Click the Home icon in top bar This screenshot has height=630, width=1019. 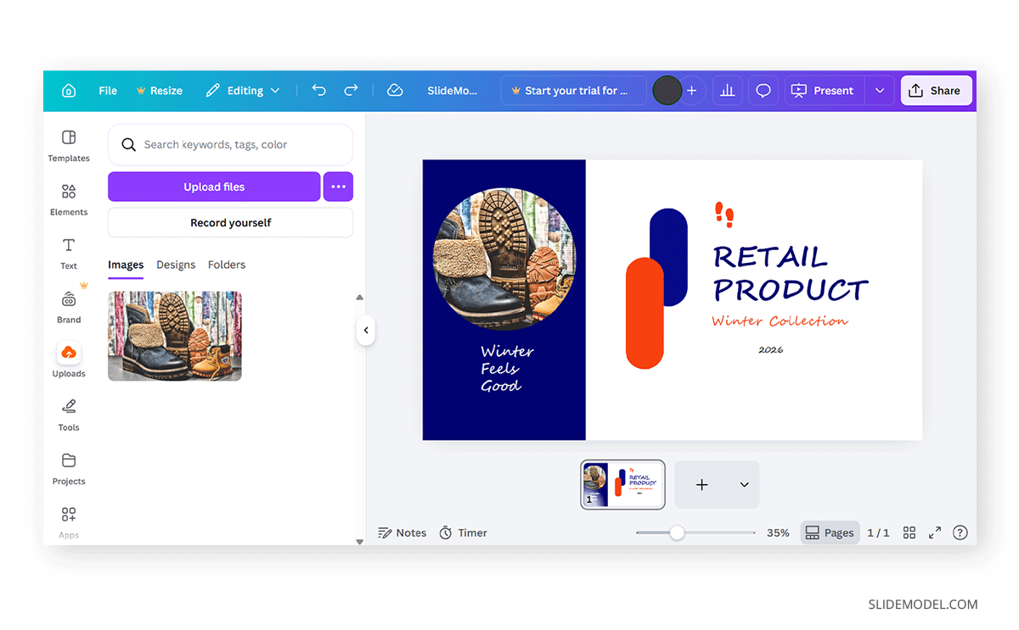coord(69,91)
